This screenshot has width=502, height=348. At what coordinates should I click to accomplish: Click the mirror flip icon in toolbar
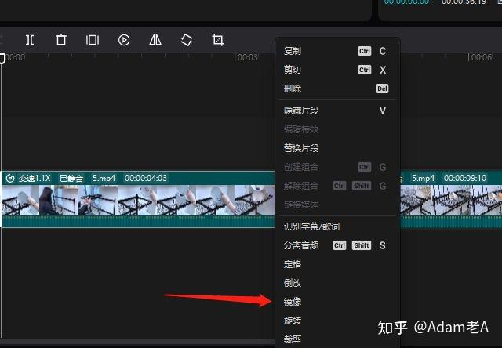155,40
